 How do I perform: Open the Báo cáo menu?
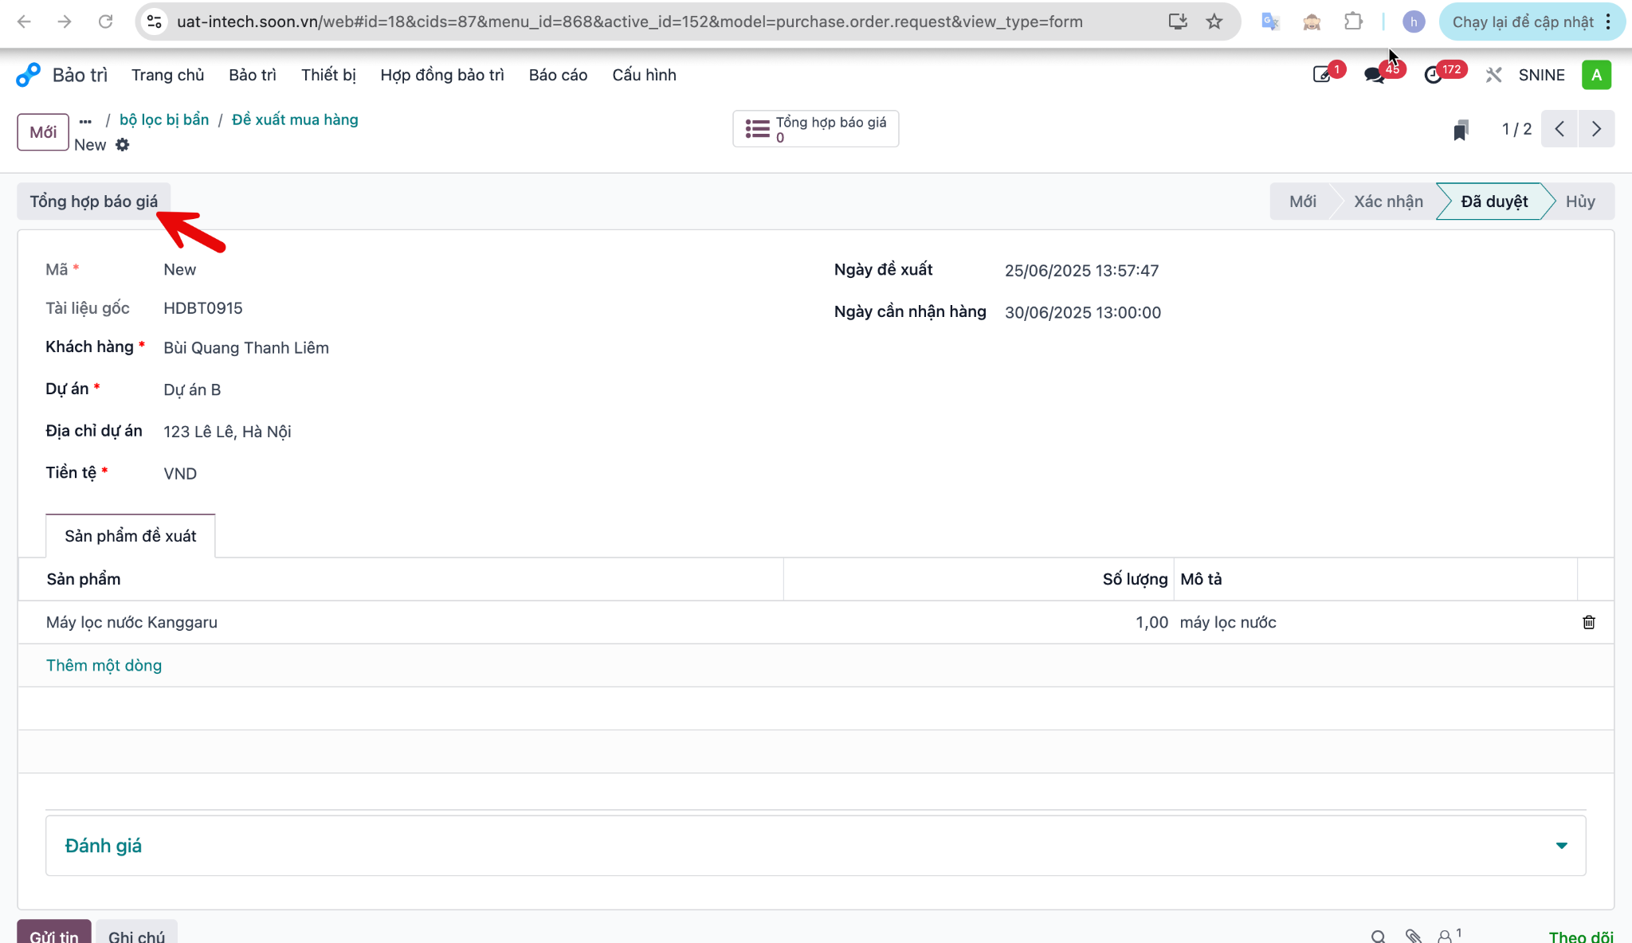[x=558, y=75]
